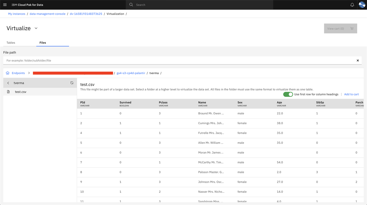367x205 pixels.
Task: Open dv-1658193148373625 breadcrumb link
Action: pos(86,14)
